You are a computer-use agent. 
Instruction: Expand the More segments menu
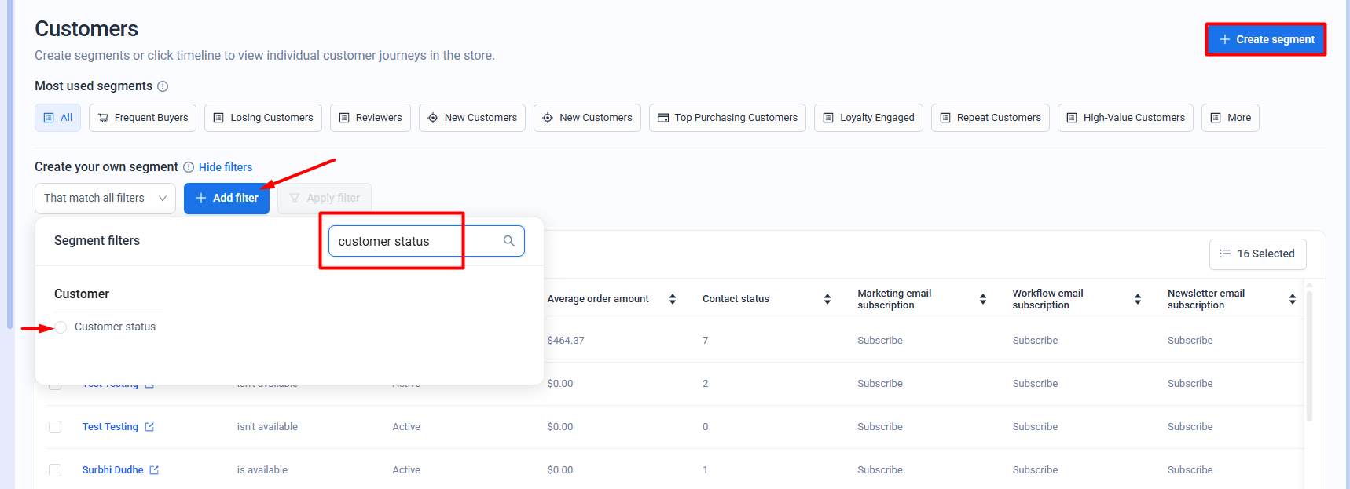[1230, 118]
